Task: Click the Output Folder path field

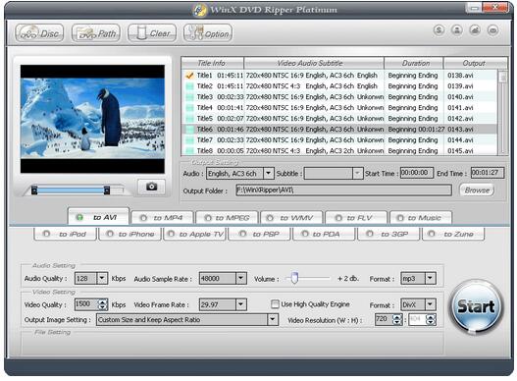Action: coord(343,190)
